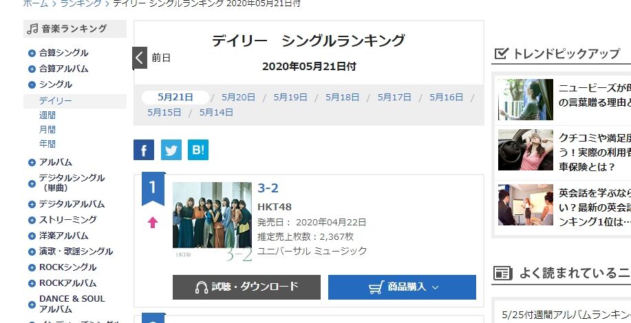Expand アルバム plus icon

pyautogui.click(x=32, y=163)
